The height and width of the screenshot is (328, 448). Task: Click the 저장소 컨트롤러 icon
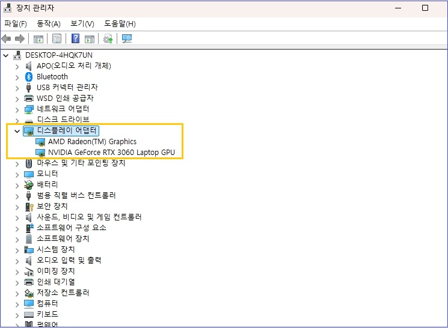(29, 293)
